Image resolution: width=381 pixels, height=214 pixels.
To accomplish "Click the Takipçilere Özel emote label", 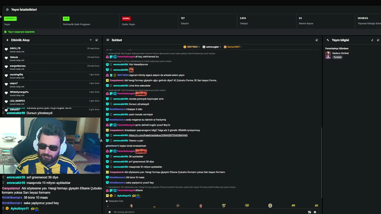I will coord(116,201).
